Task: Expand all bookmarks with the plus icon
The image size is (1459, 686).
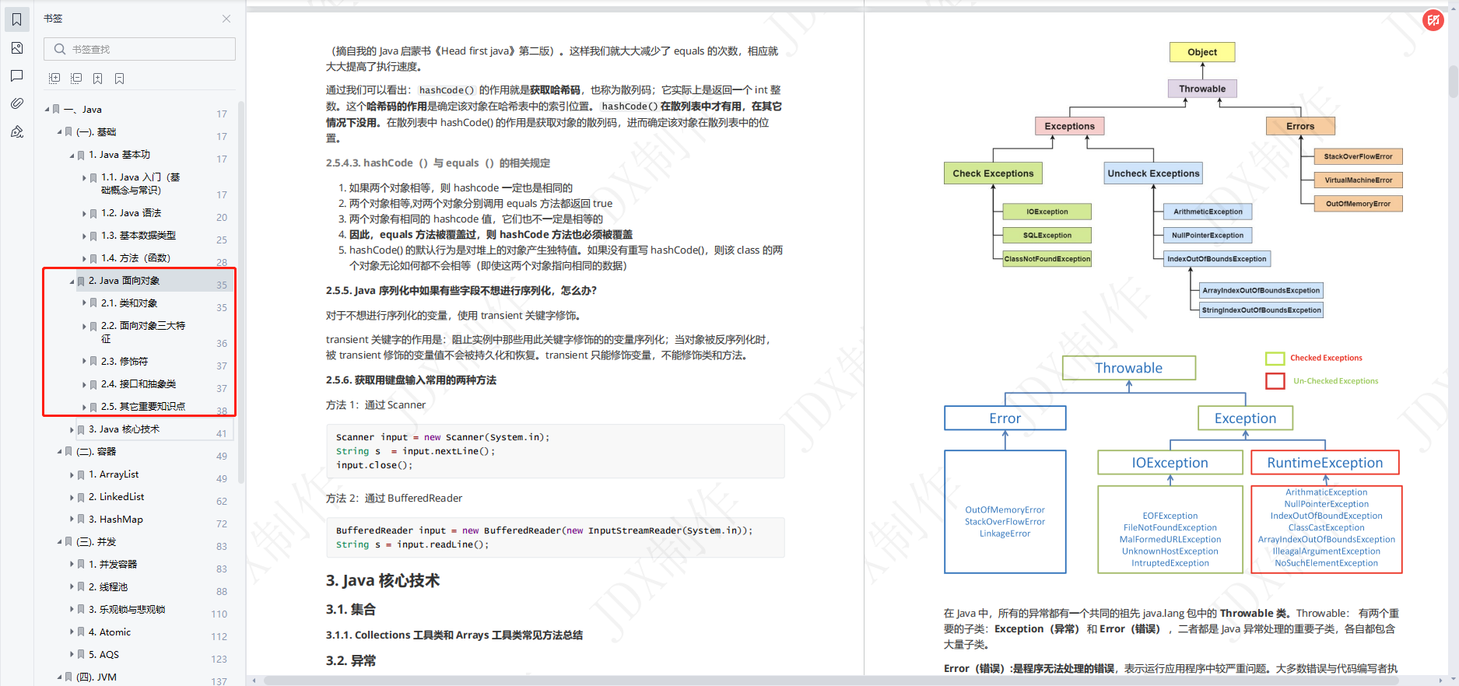Action: 54,79
